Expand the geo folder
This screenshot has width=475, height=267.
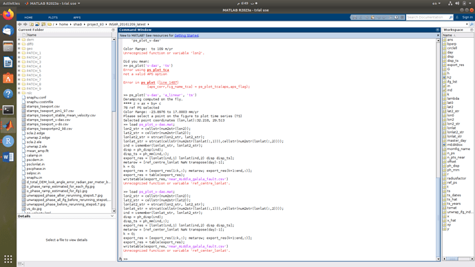(x=19, y=48)
